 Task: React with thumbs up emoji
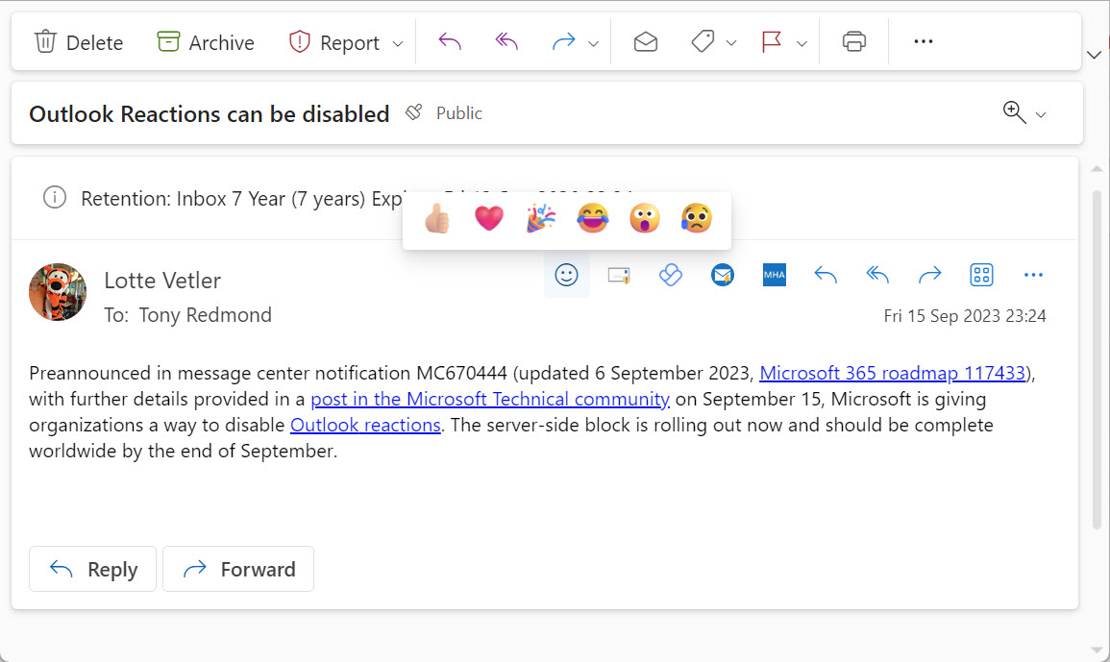(x=437, y=218)
